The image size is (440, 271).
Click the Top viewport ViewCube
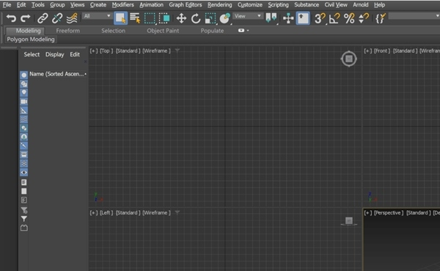click(349, 59)
